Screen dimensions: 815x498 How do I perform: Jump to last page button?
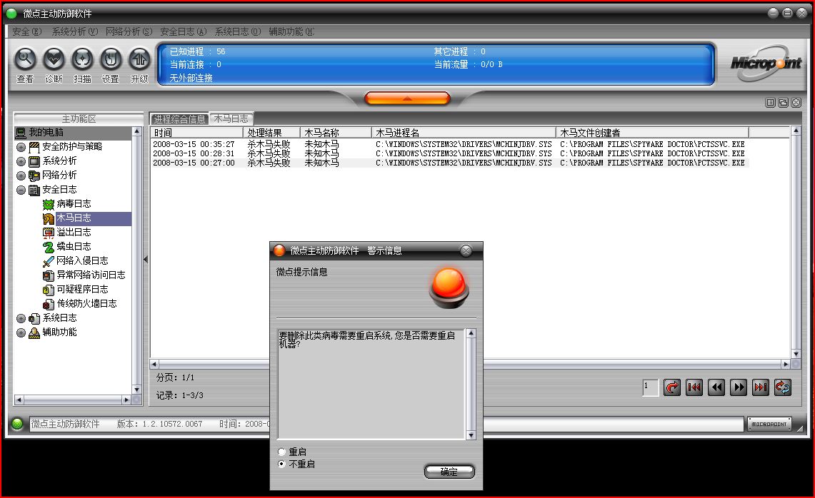pyautogui.click(x=761, y=387)
